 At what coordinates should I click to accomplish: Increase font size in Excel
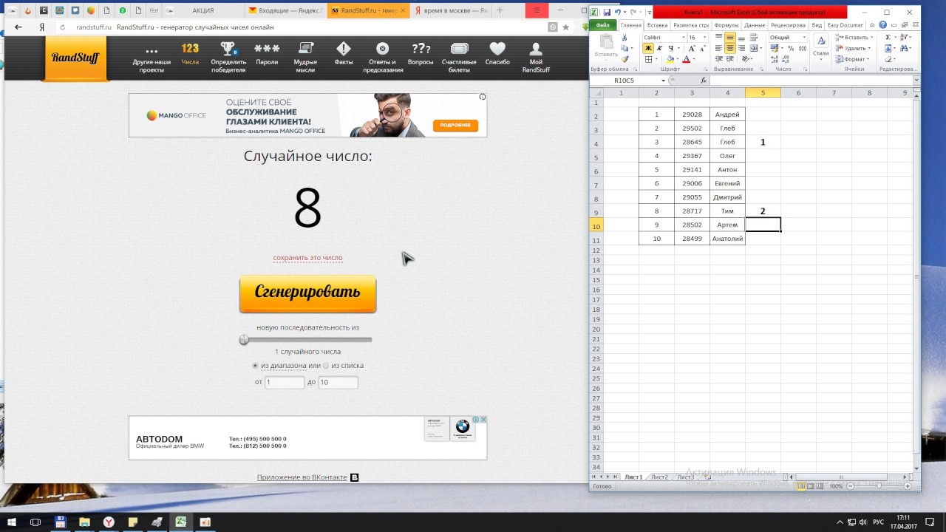(692, 48)
